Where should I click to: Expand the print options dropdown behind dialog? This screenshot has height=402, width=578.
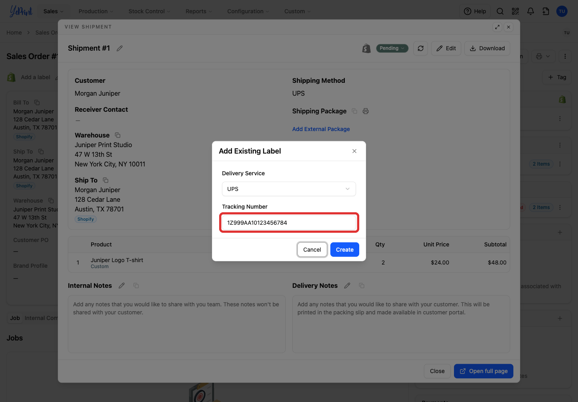(543, 56)
